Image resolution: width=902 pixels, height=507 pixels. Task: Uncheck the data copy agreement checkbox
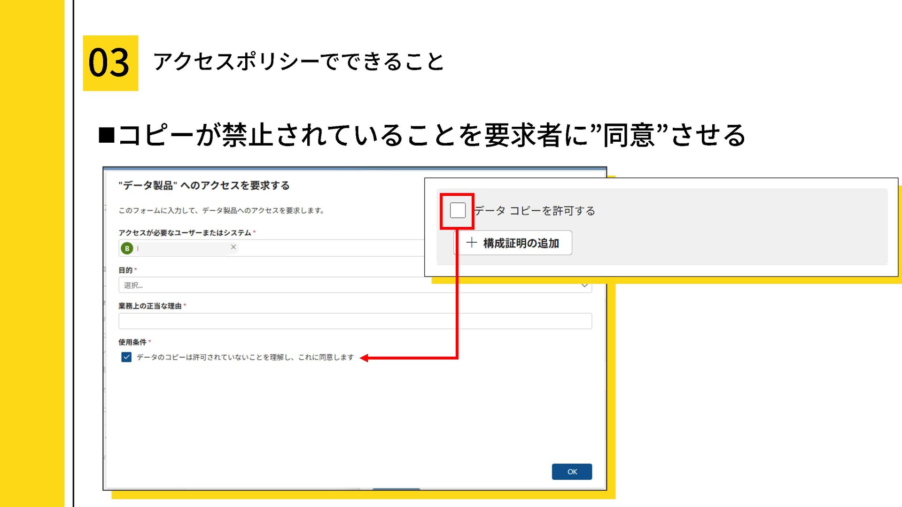click(x=126, y=357)
